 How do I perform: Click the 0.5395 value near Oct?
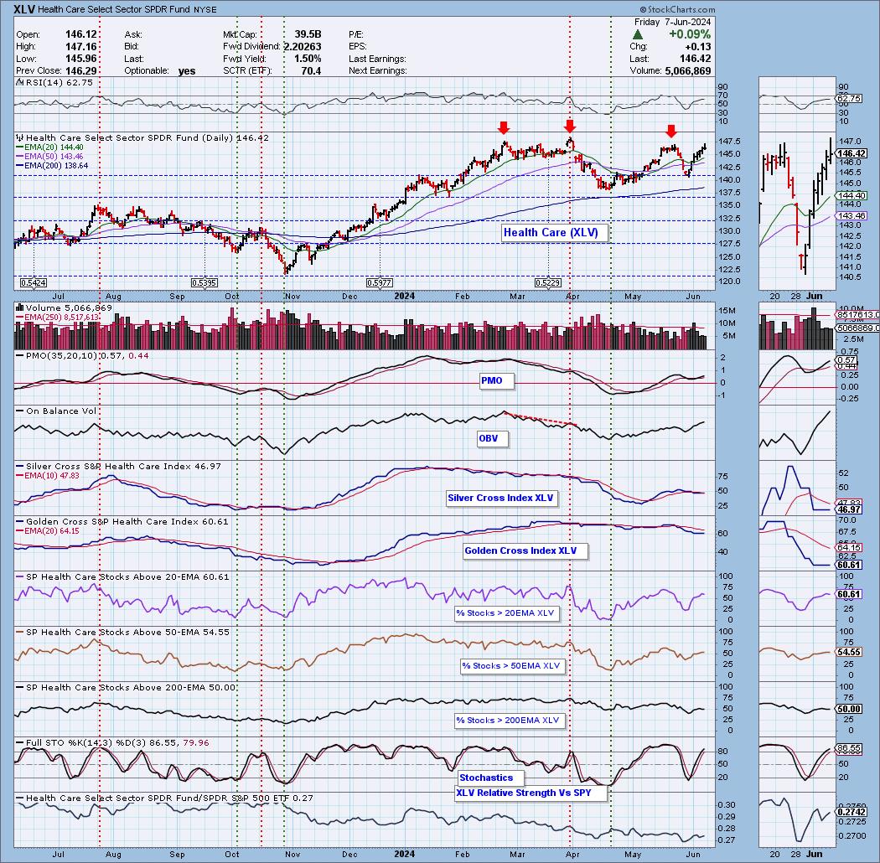204,283
